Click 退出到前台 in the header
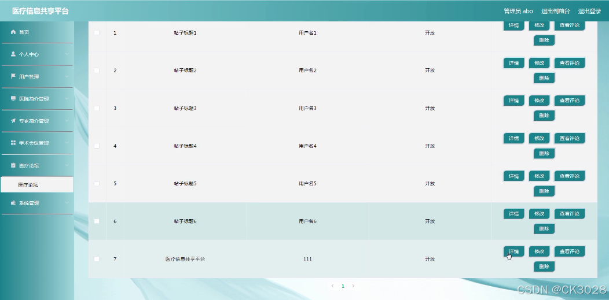 pos(555,11)
